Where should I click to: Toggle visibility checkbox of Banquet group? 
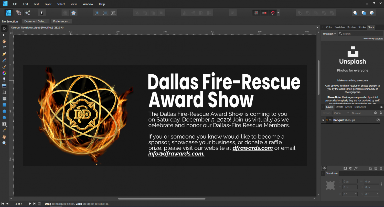378,120
